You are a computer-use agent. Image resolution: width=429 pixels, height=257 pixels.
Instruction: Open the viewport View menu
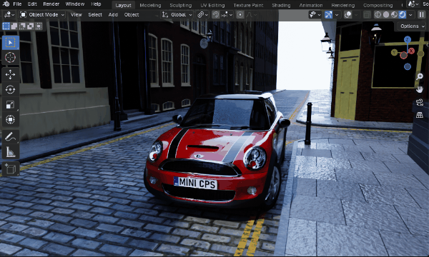pyautogui.click(x=77, y=15)
